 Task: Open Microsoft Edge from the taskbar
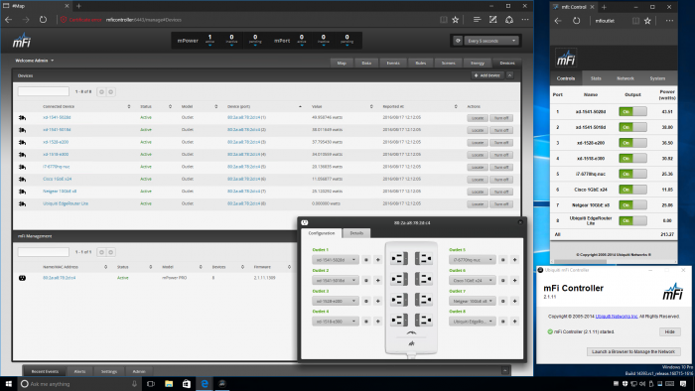(x=205, y=384)
